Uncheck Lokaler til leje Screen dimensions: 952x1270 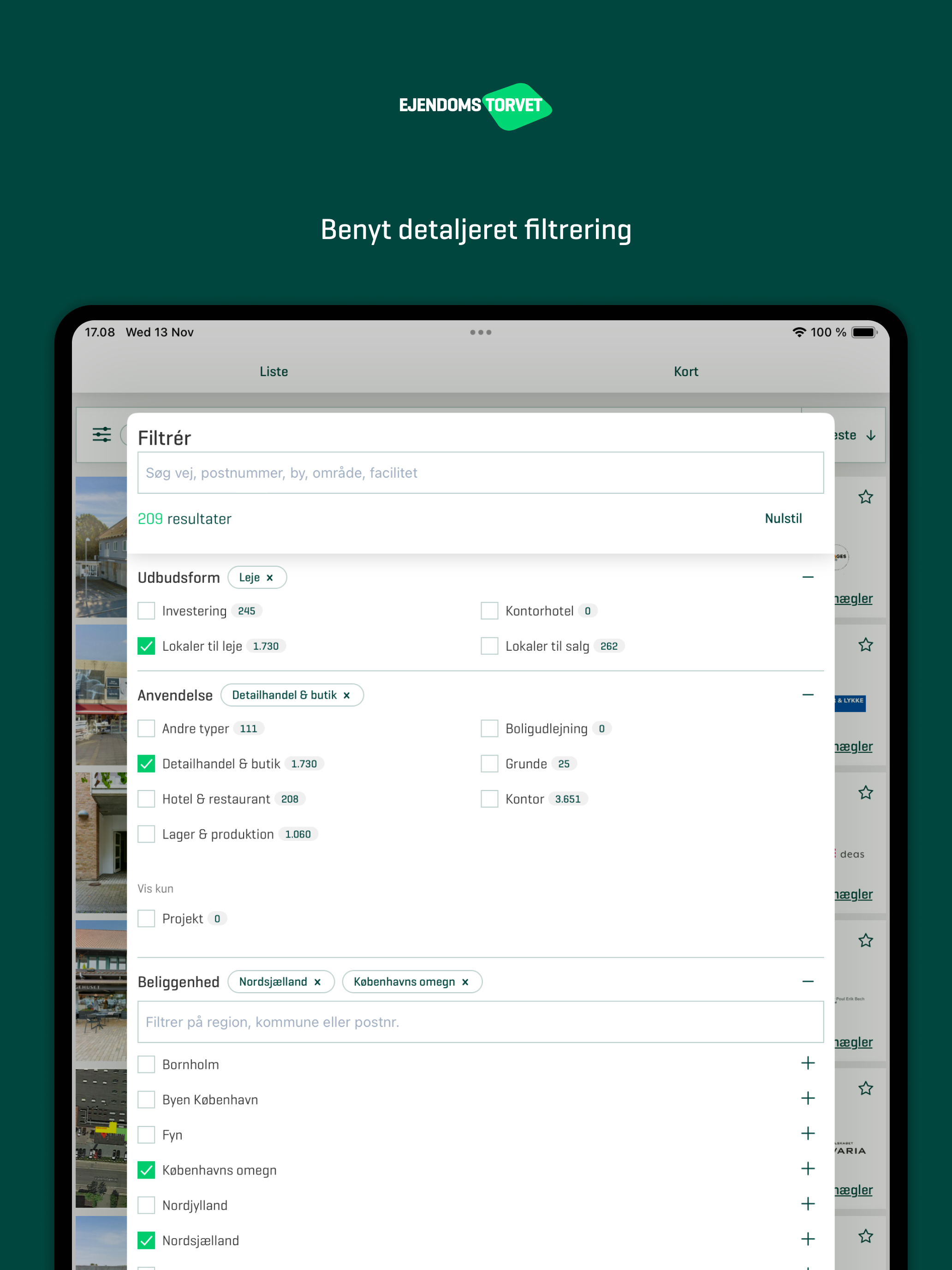click(x=146, y=646)
